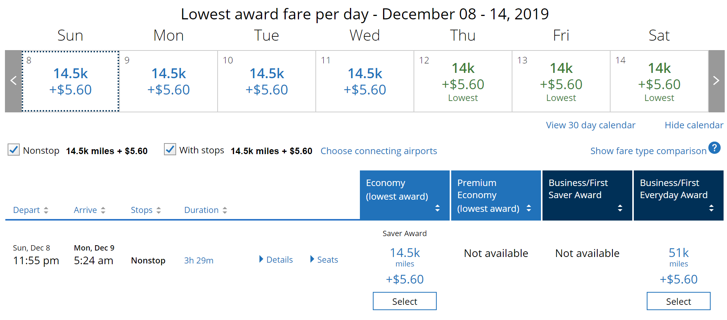The width and height of the screenshot is (727, 320).
Task: Sort flights by Stops column arrows
Action: 159,210
